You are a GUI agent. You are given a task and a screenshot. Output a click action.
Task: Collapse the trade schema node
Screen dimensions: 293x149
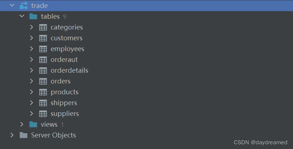12,6
